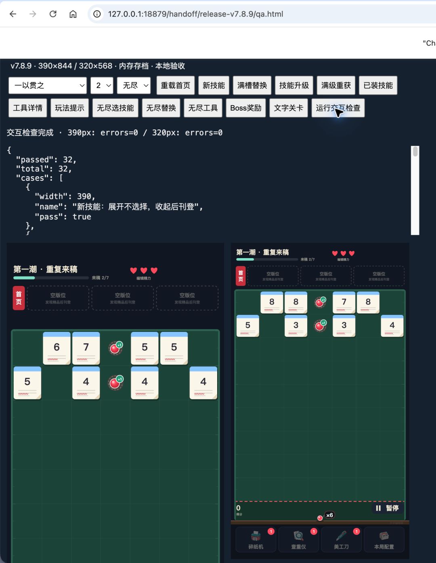Select the 查重仪 magnifier tool
Viewport: 436px width, 563px height.
(x=299, y=539)
